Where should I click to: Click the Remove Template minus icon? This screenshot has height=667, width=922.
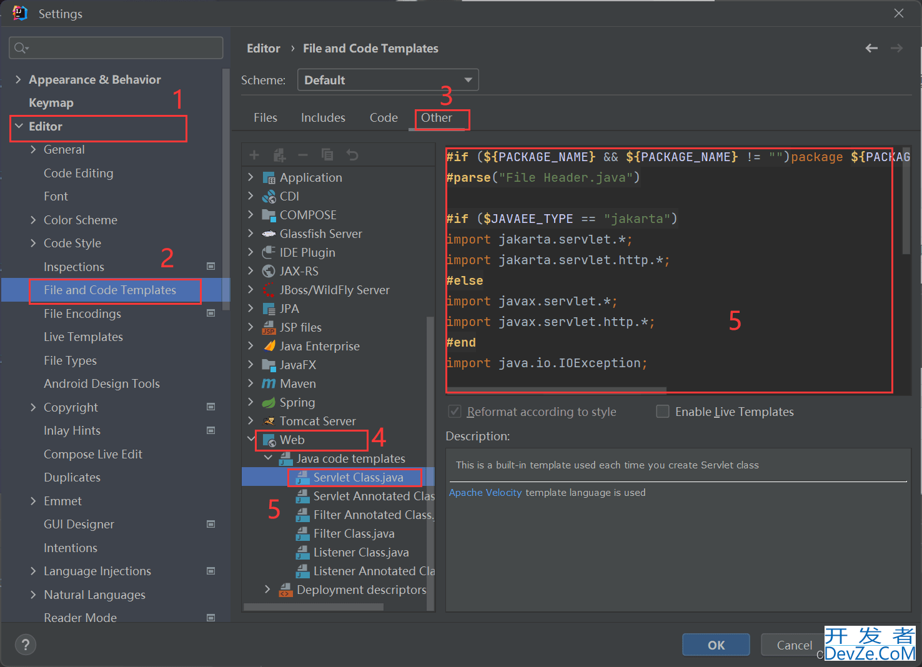point(303,155)
